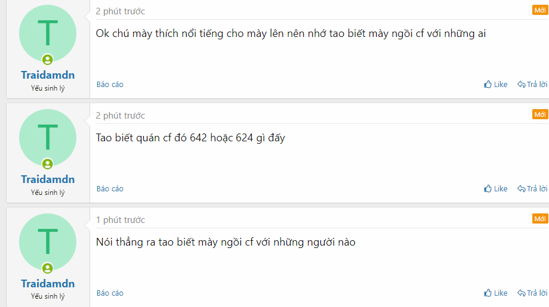549x307 pixels.
Task: Like the comment starting with Nói thẳng ra
Action: pyautogui.click(x=495, y=293)
